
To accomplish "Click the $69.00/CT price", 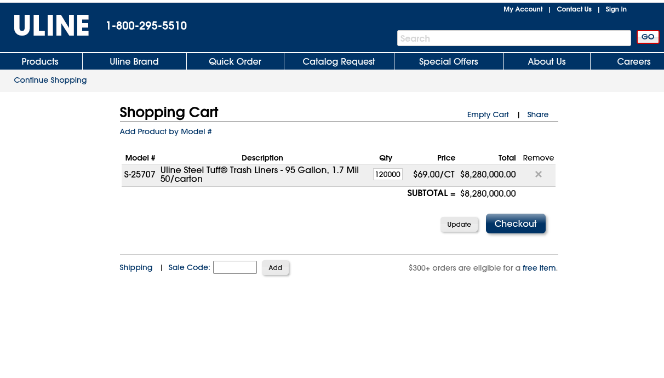I will [434, 174].
